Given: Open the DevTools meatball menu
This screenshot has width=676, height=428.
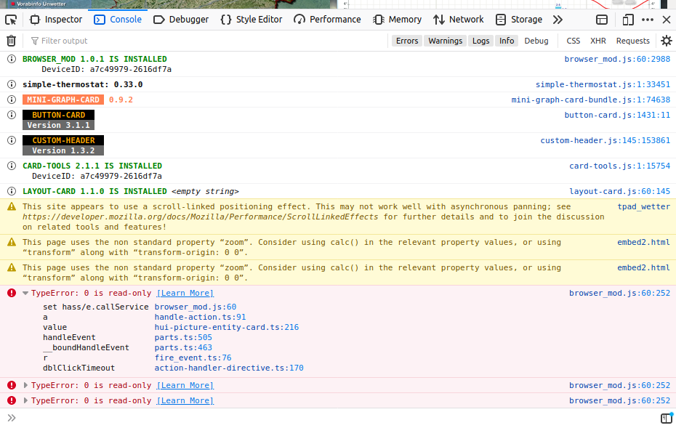Looking at the screenshot, I should [647, 19].
